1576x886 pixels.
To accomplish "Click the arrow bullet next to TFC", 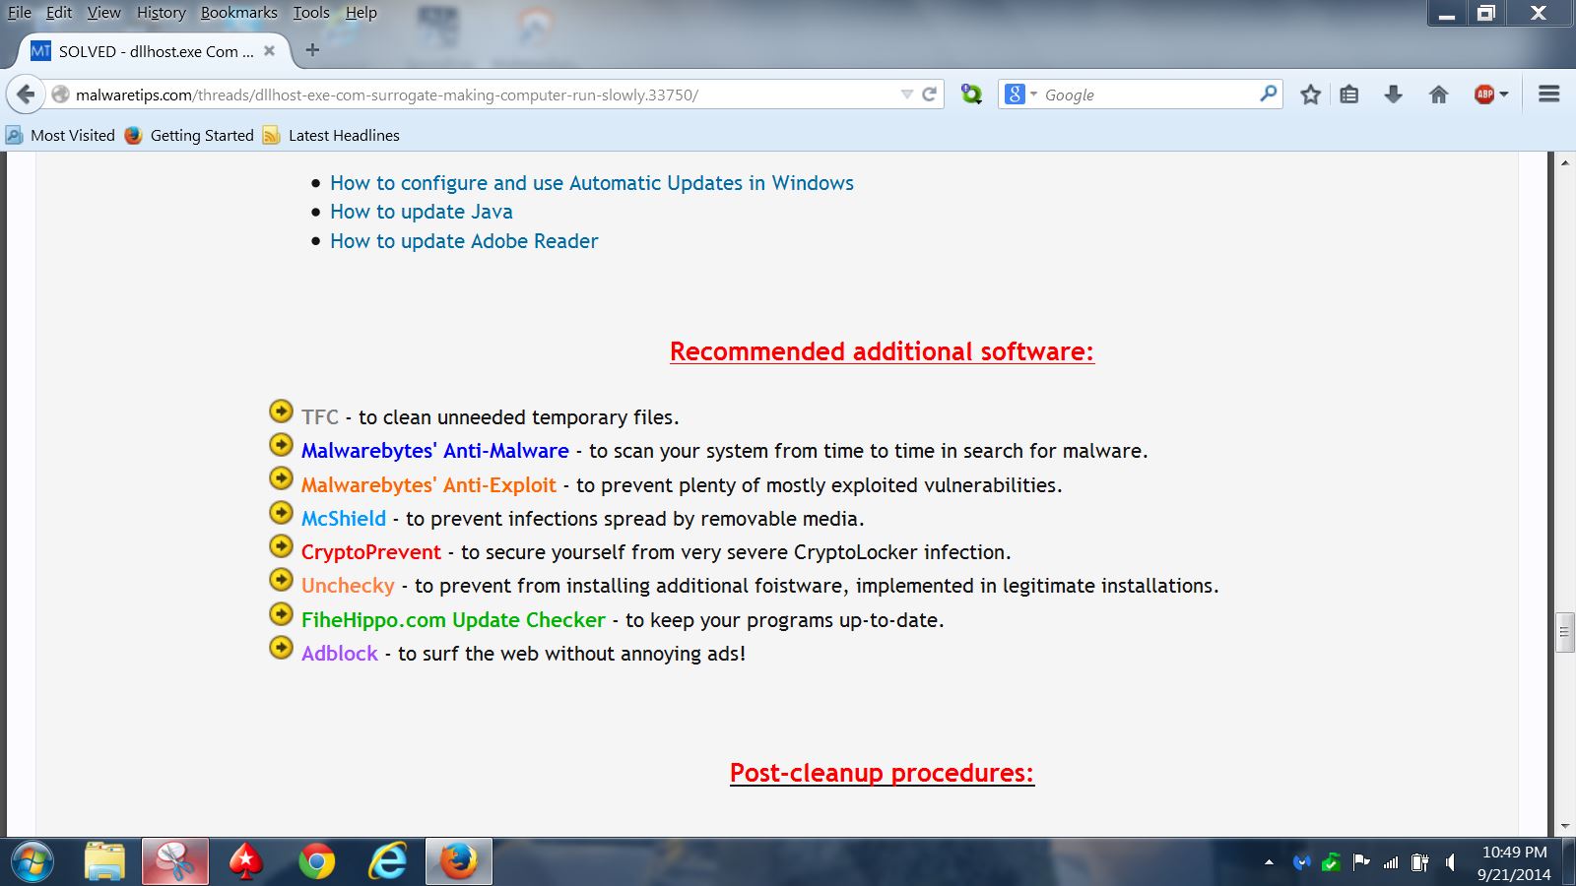I will pyautogui.click(x=281, y=411).
